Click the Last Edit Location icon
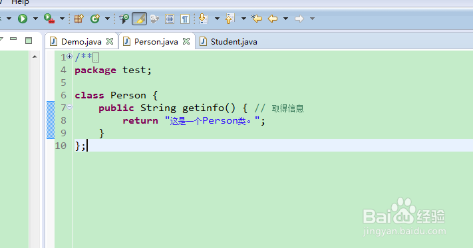The image size is (473, 248). [x=257, y=19]
